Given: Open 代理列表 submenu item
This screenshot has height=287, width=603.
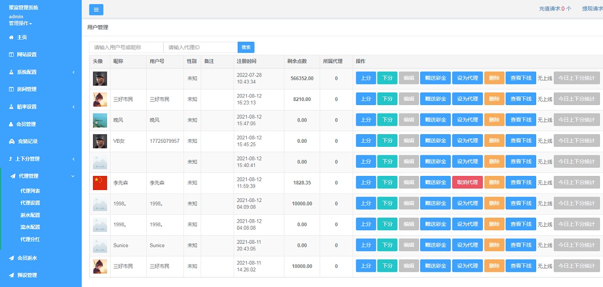Looking at the screenshot, I should click(30, 191).
